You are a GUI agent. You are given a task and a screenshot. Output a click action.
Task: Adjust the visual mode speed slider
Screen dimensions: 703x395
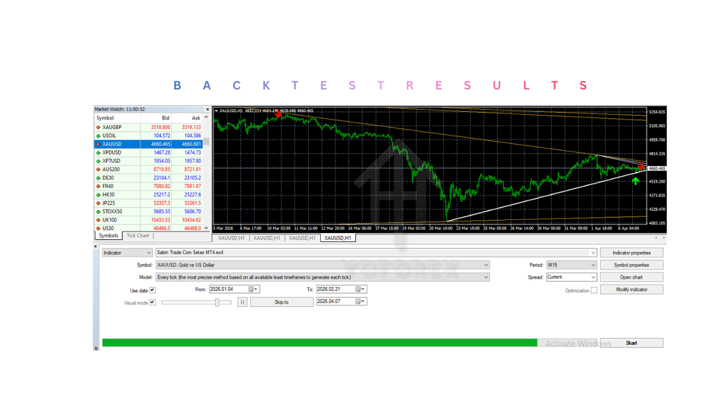[218, 301]
